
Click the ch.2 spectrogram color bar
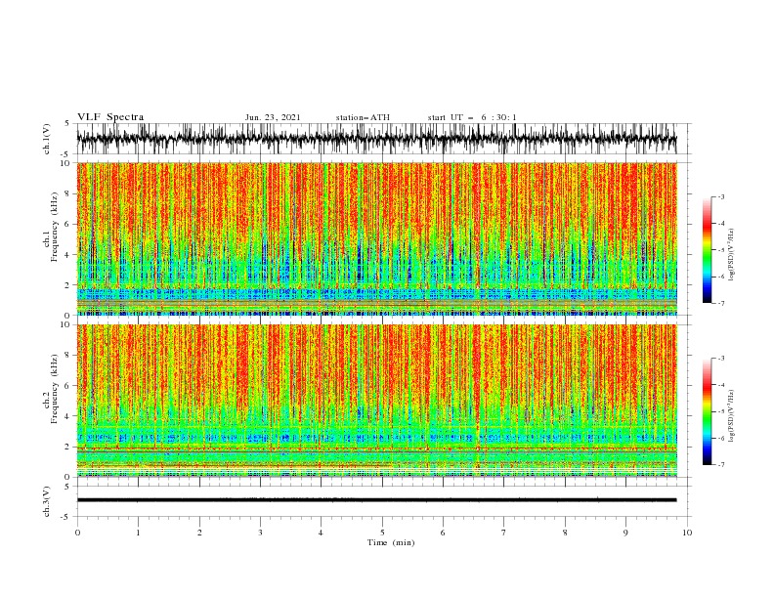point(707,411)
